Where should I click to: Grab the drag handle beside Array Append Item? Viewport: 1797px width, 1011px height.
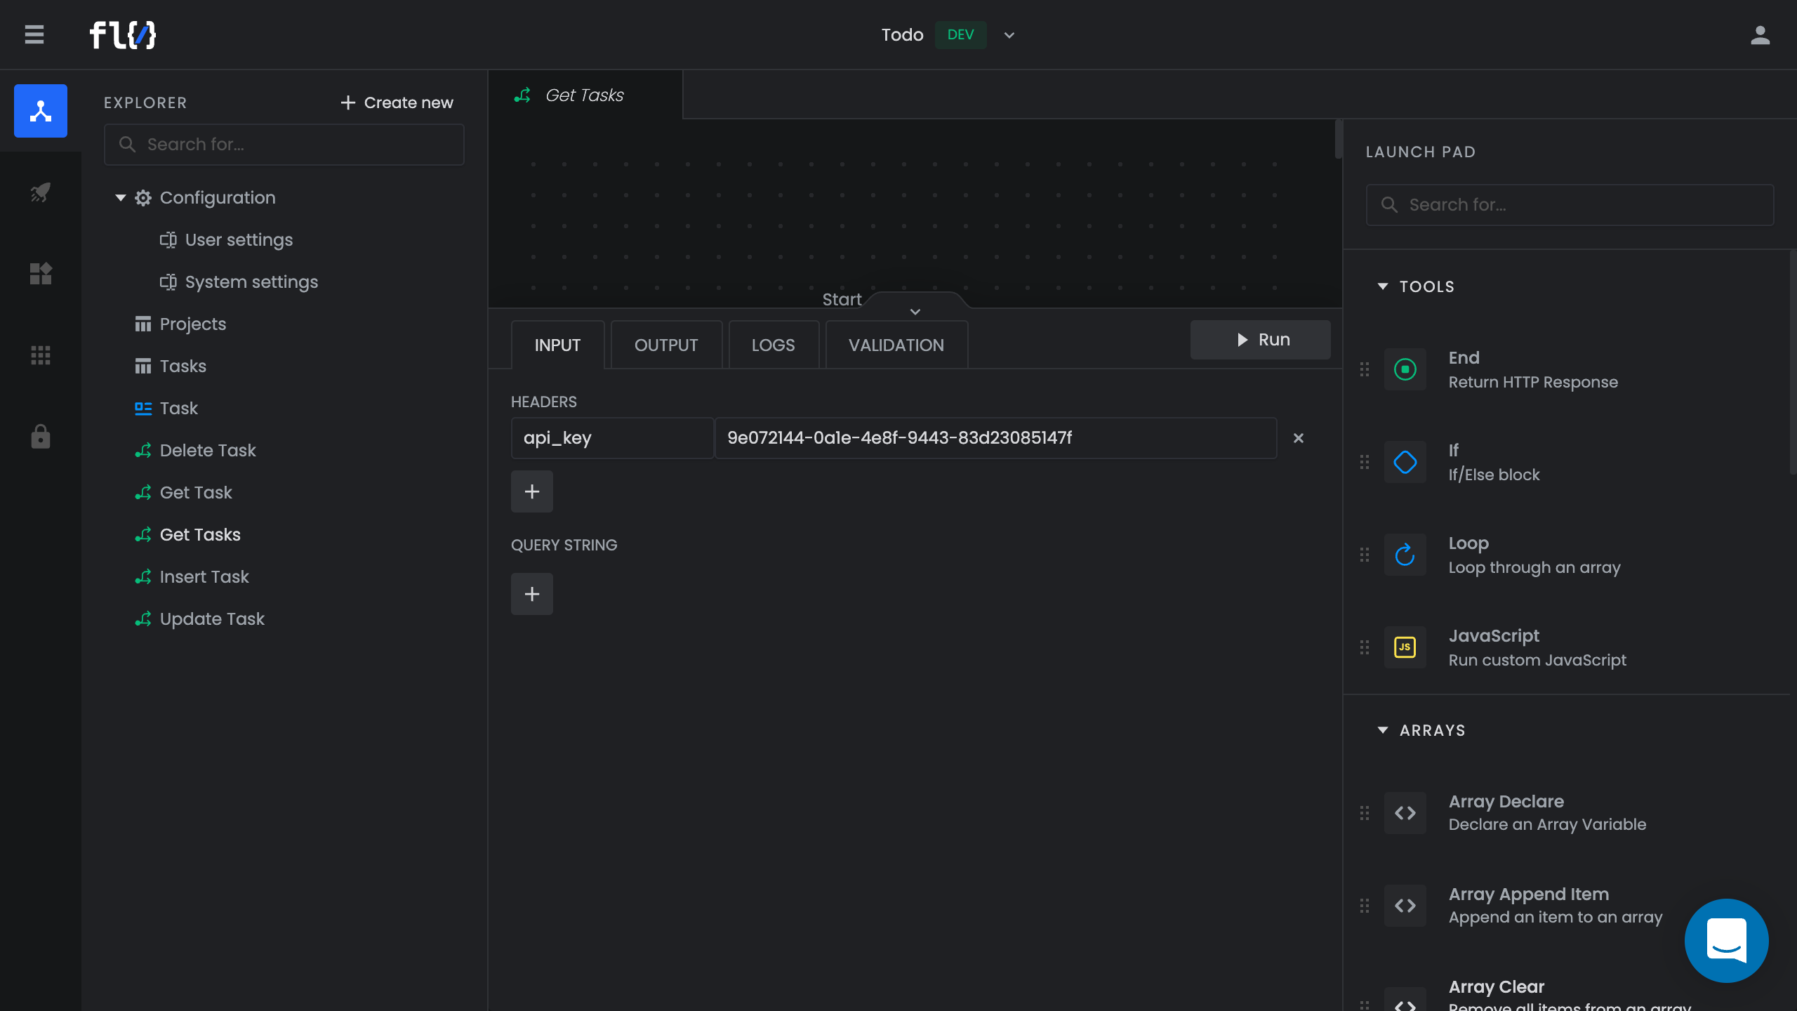pos(1365,906)
